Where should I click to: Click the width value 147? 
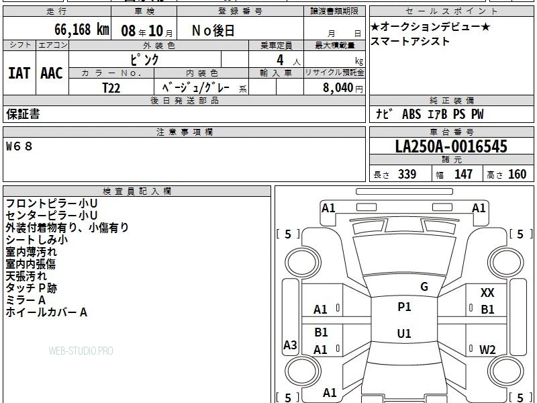[463, 175]
